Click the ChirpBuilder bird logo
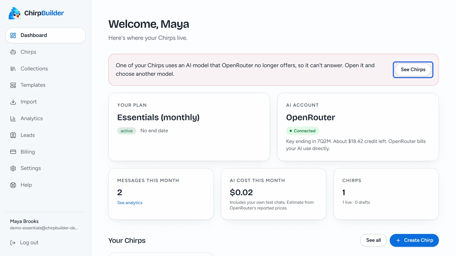 click(x=15, y=13)
